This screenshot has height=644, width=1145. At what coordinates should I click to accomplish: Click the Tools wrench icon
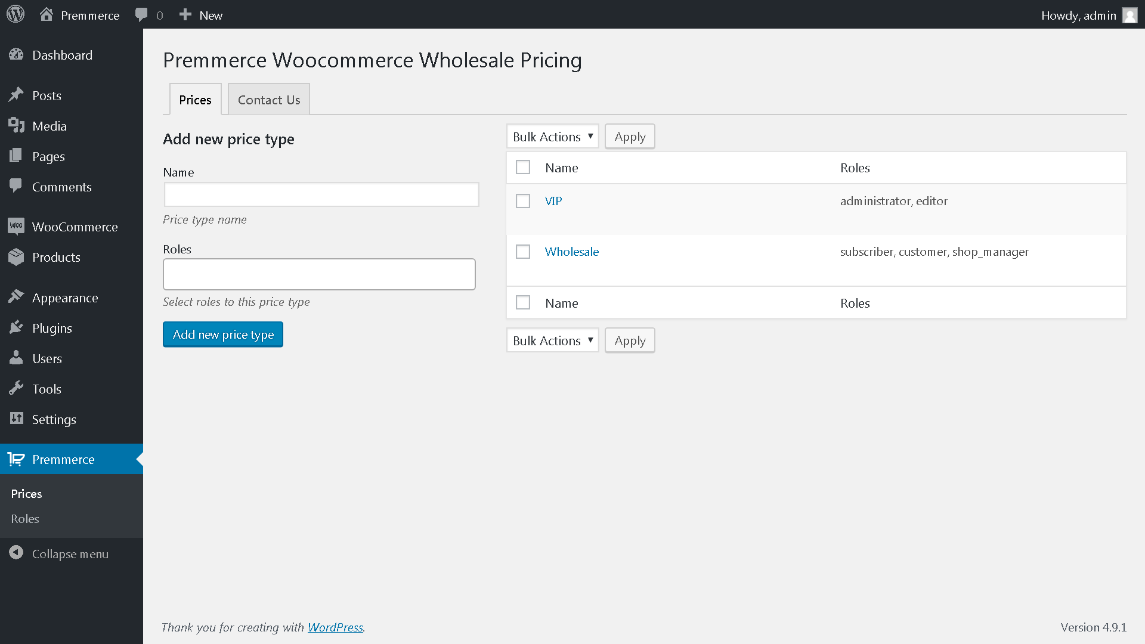pyautogui.click(x=16, y=388)
